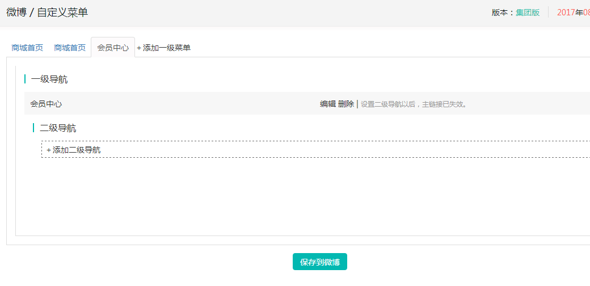Click the 微博 / 自定义菜单 page title
Viewport: 590px width, 286px height.
(47, 12)
